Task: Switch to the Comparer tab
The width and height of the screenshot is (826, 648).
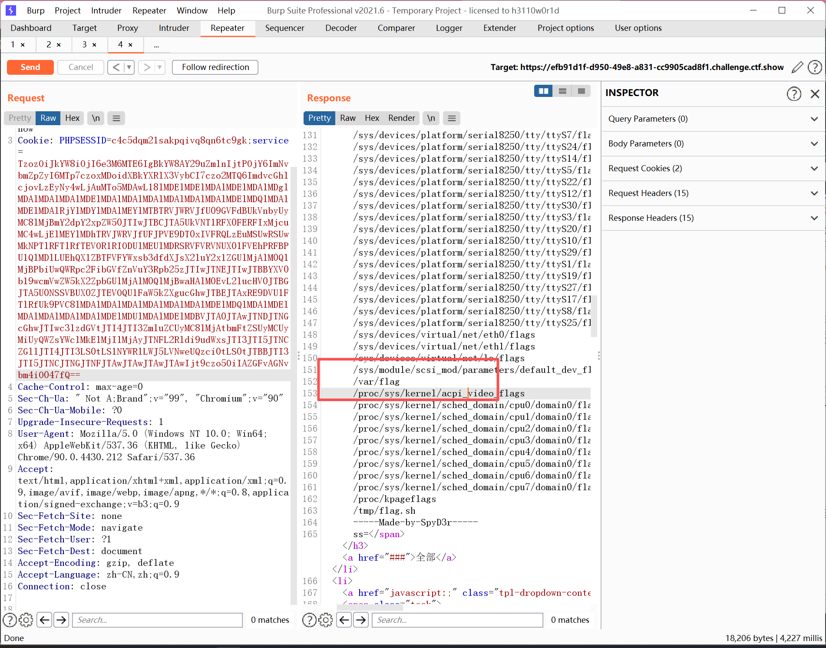Action: click(396, 28)
